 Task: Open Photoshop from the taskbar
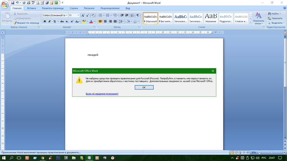click(58, 158)
